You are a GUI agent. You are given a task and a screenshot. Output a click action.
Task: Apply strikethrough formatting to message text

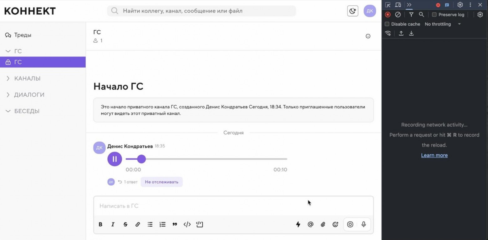(125, 224)
